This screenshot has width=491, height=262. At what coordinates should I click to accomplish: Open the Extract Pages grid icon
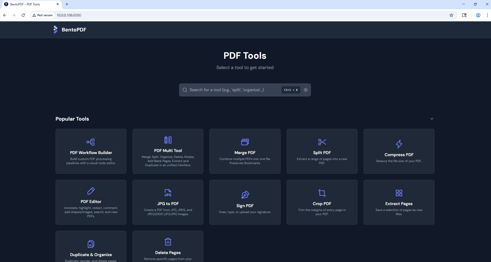tap(399, 193)
